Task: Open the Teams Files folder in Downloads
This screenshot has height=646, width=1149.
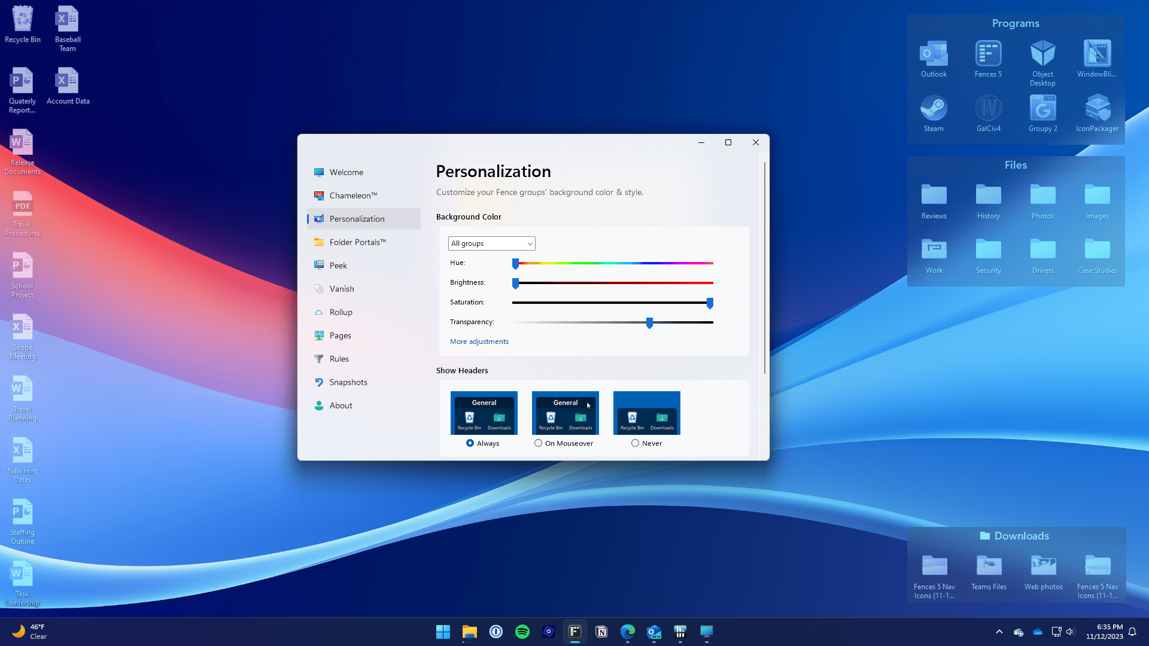Action: 989,572
